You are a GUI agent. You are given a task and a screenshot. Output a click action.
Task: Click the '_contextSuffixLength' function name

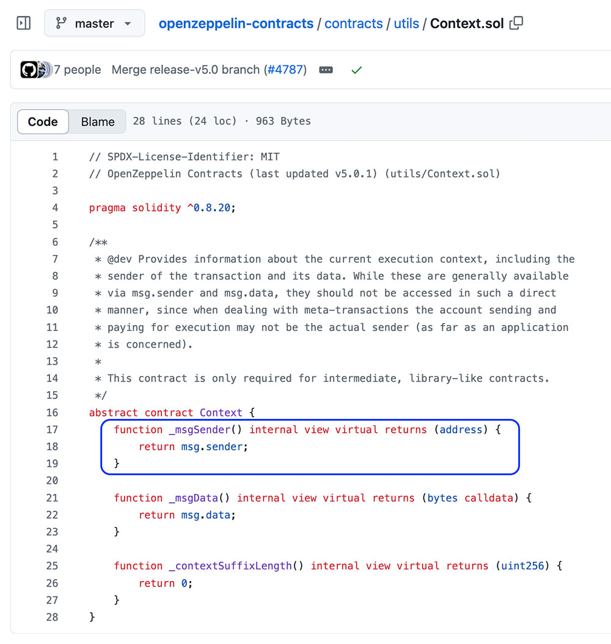coord(230,566)
